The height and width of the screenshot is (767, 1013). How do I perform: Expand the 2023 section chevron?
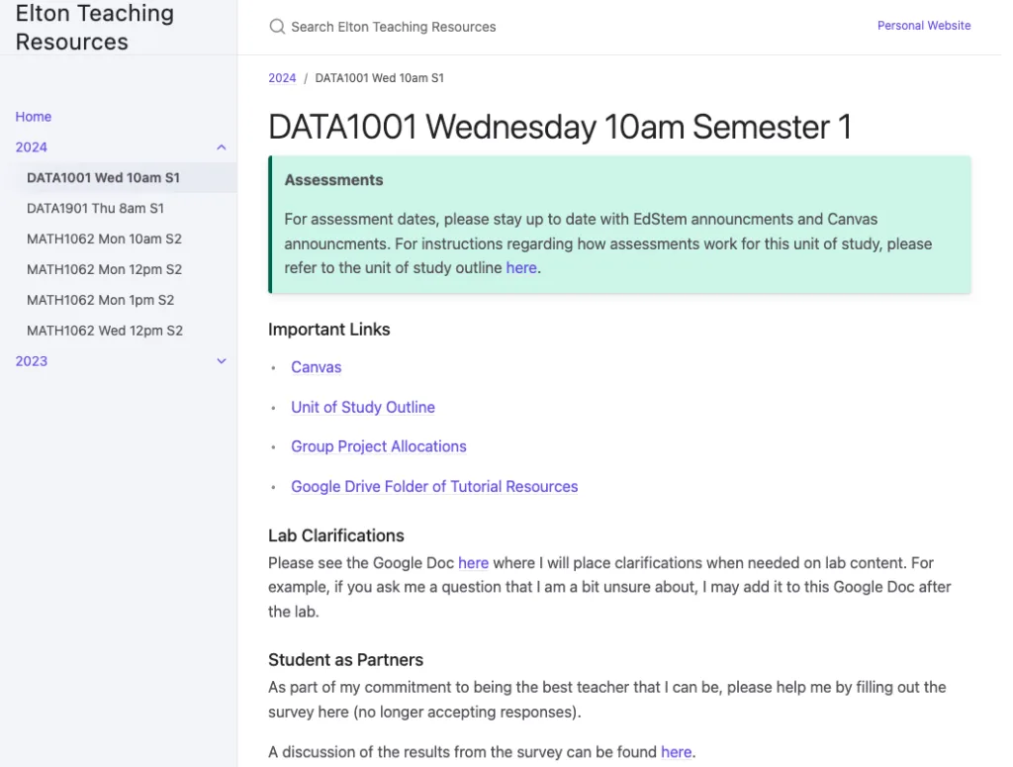pyautogui.click(x=221, y=361)
